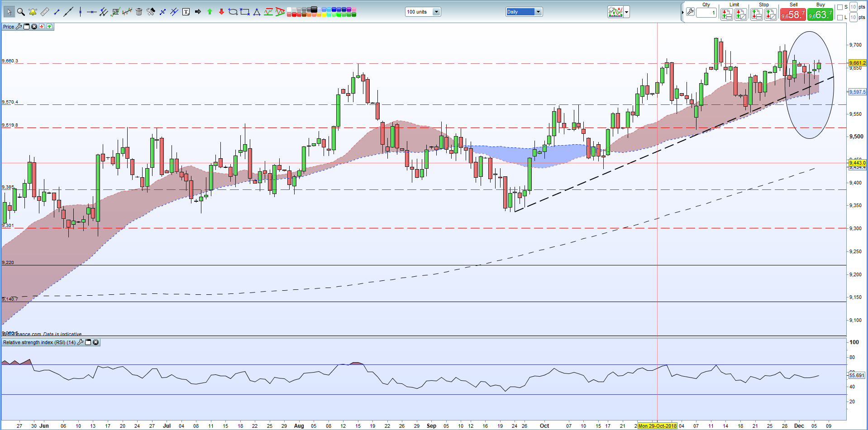Select the Fibonacci retracement tool
The height and width of the screenshot is (430, 868).
[115, 12]
